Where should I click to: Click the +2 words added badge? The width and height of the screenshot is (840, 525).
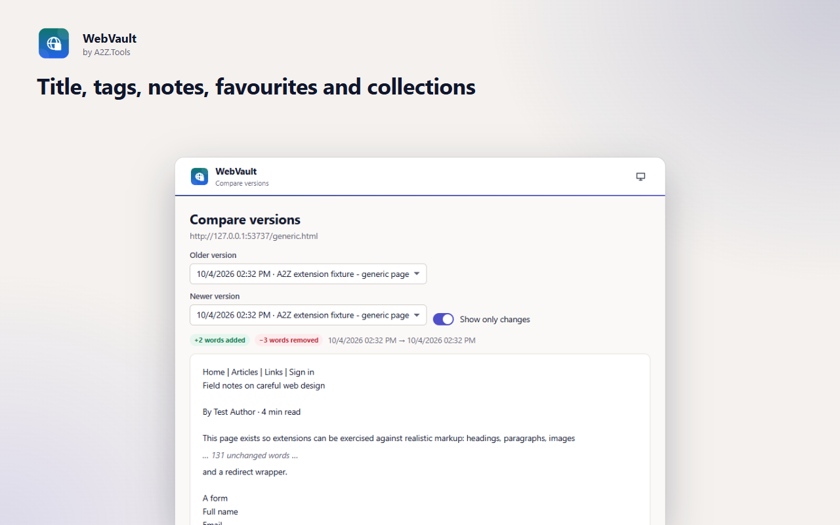(220, 340)
